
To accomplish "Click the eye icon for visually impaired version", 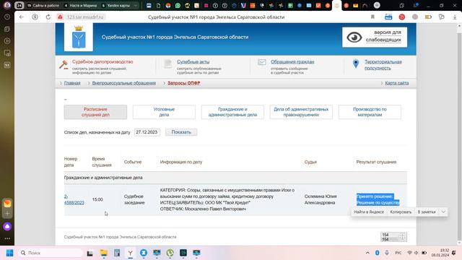I will click(x=354, y=38).
